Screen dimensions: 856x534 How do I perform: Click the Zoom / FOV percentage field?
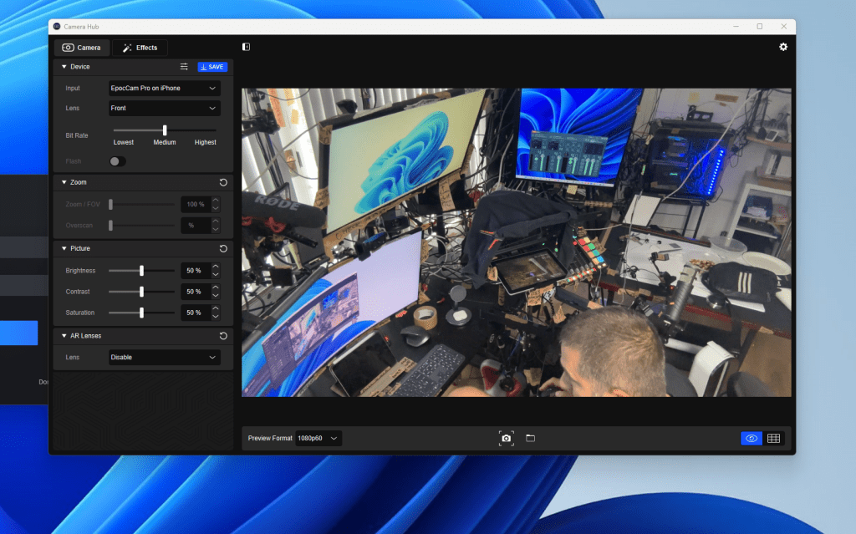196,204
